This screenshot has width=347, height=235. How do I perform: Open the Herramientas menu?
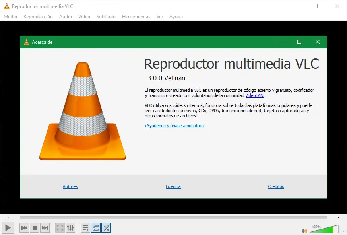(x=136, y=17)
